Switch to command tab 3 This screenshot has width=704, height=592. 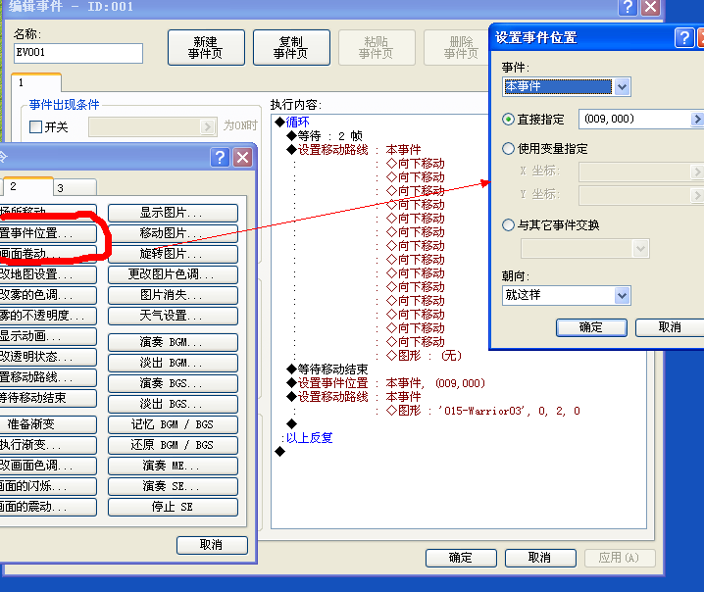(x=75, y=187)
